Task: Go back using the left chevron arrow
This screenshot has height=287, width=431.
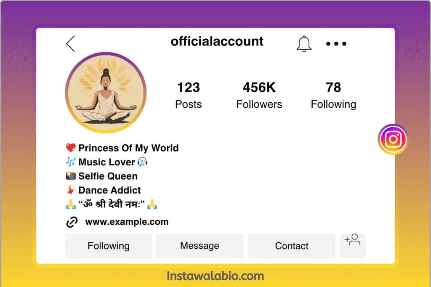Action: 70,44
